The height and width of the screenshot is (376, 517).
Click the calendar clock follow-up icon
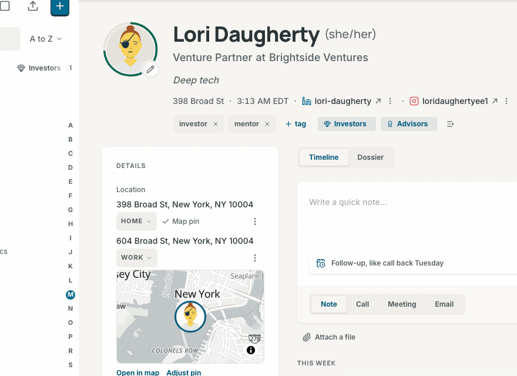pyautogui.click(x=321, y=263)
